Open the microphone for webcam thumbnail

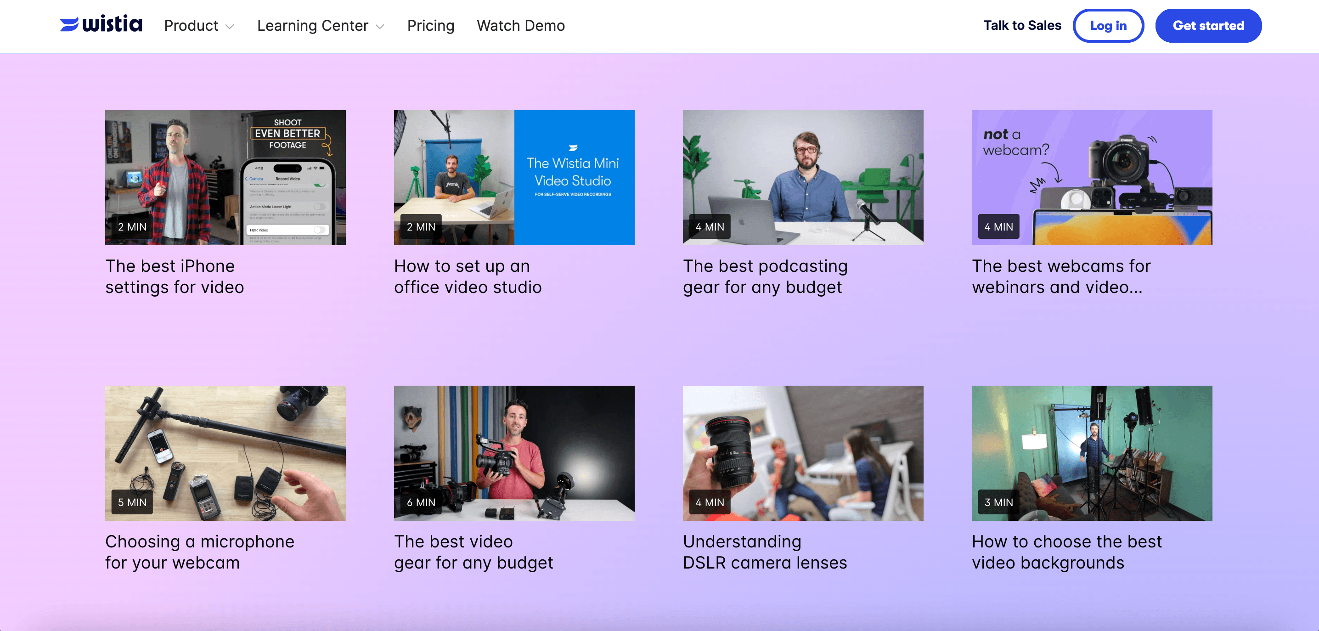225,453
